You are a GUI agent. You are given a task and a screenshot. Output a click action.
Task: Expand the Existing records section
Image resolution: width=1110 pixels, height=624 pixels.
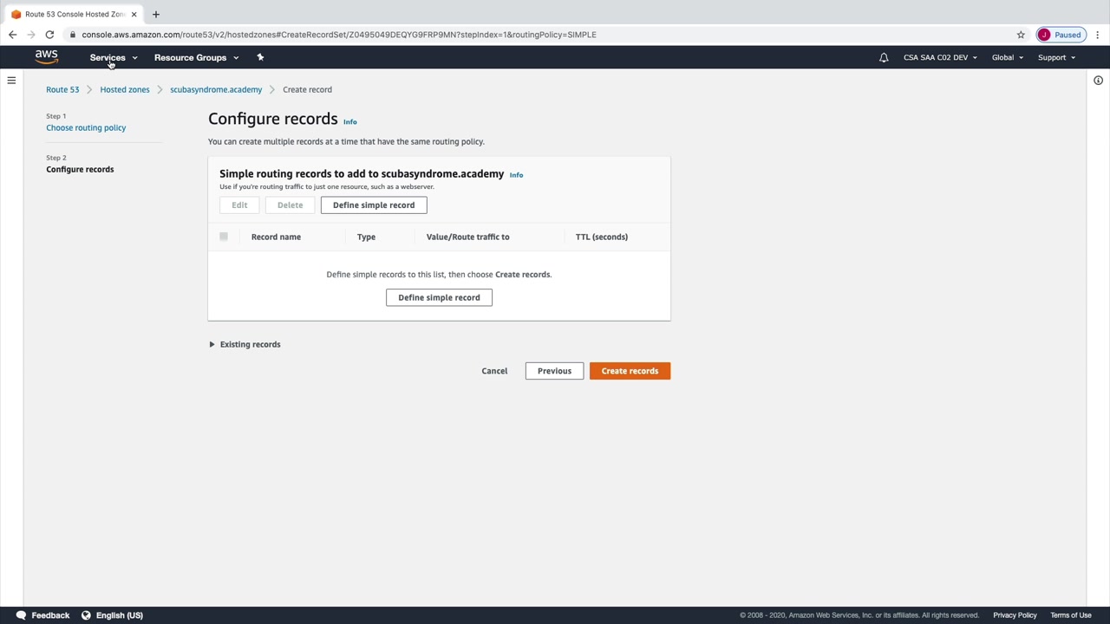coord(245,344)
